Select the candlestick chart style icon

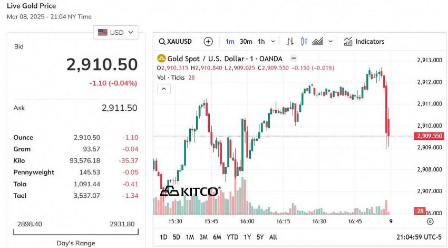pyautogui.click(x=303, y=42)
